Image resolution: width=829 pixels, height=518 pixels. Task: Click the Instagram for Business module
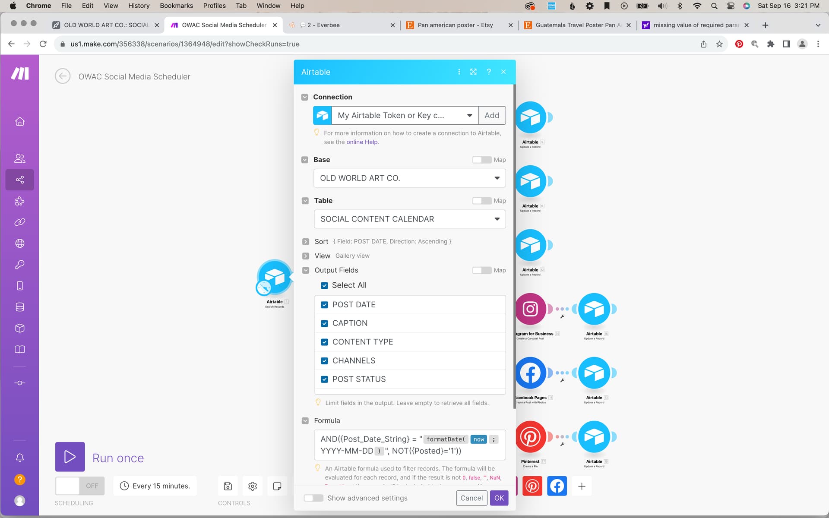tap(530, 309)
